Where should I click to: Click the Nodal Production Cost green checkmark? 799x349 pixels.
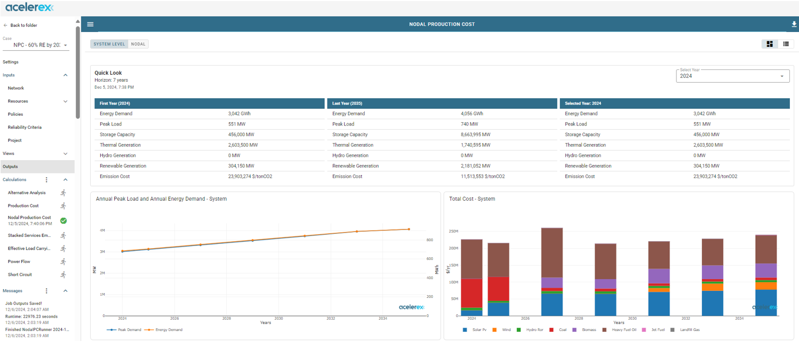pos(63,220)
